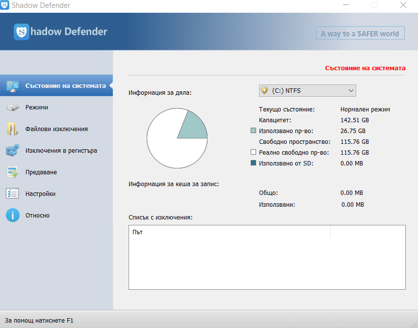Click the Капацитет label
Image resolution: width=418 pixels, height=328 pixels.
point(275,120)
